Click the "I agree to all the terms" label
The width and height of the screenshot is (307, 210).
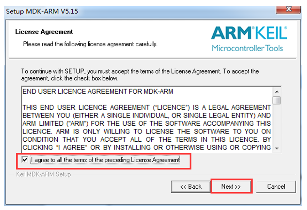(x=105, y=160)
